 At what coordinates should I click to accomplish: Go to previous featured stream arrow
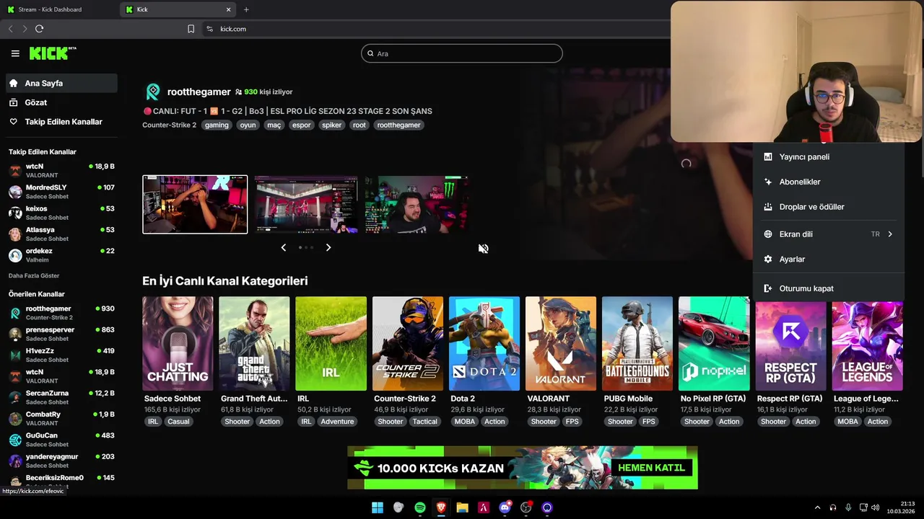(283, 247)
